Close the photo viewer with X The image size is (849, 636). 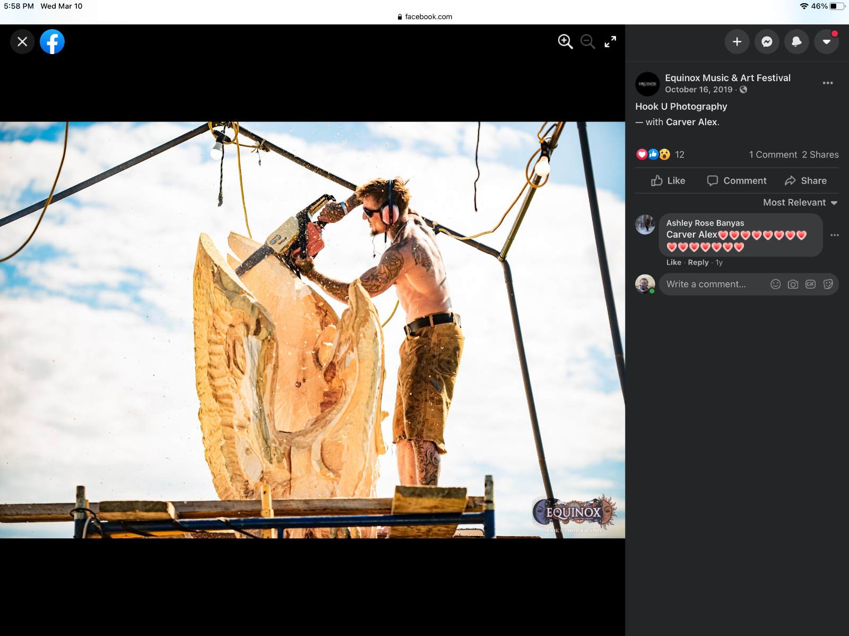(x=22, y=41)
